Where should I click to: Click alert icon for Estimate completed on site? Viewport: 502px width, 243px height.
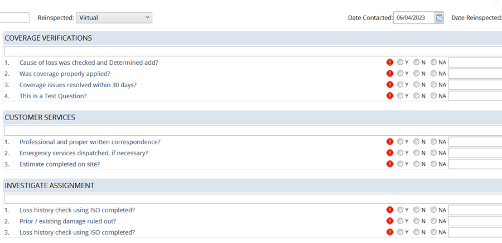pos(390,164)
